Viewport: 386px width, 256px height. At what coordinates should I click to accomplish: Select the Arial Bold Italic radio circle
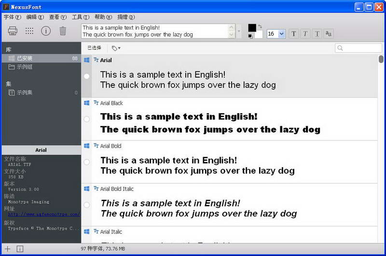point(87,205)
